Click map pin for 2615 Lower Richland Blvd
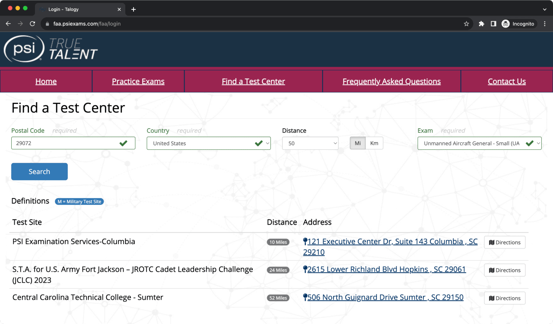The height and width of the screenshot is (324, 553). (x=305, y=270)
